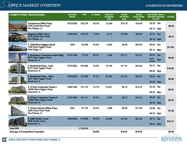187x144 pixels.
Task: Click '2. Northwest Commerce Bank Bldg.' property name
Action: (x=46, y=55)
